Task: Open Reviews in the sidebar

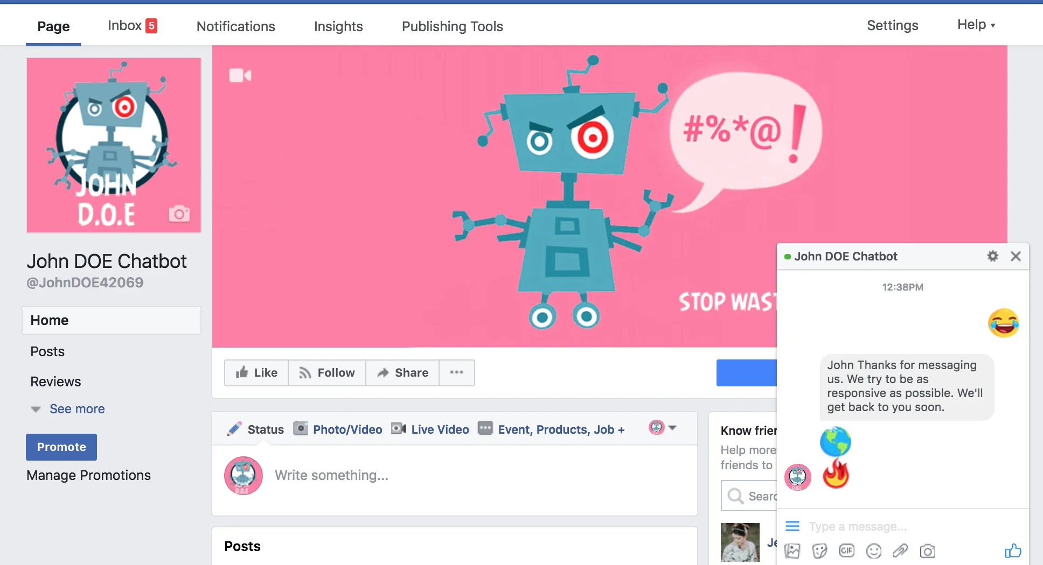Action: click(55, 382)
